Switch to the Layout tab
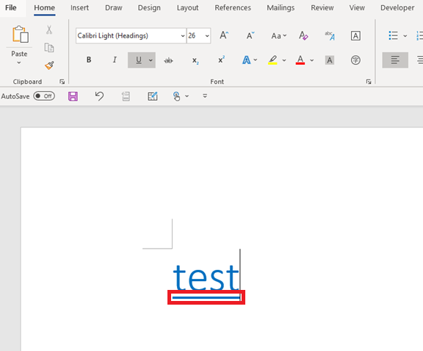This screenshot has height=351, width=423. pos(187,7)
